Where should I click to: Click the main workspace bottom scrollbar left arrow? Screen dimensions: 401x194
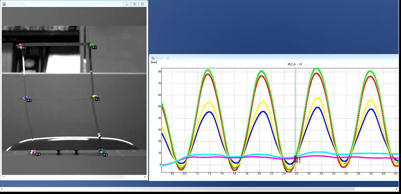pyautogui.click(x=2, y=189)
